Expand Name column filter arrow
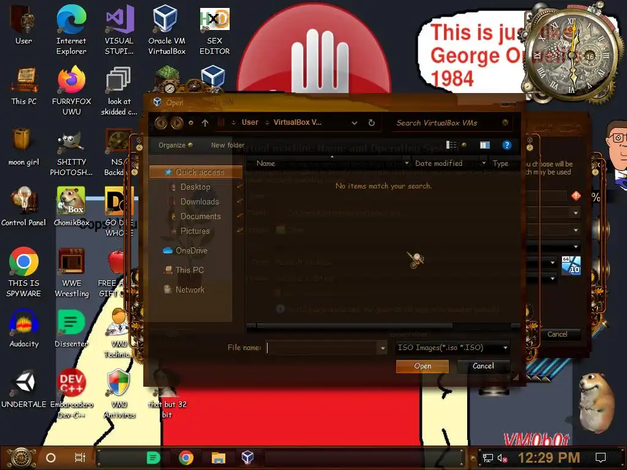This screenshot has width=627, height=470. click(x=407, y=163)
